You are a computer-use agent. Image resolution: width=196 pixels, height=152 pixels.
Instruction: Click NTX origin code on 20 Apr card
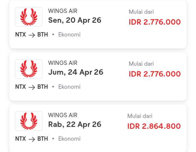(21, 35)
